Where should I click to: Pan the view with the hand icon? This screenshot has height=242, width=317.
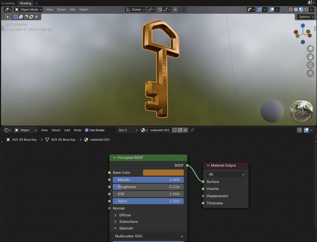310,57
